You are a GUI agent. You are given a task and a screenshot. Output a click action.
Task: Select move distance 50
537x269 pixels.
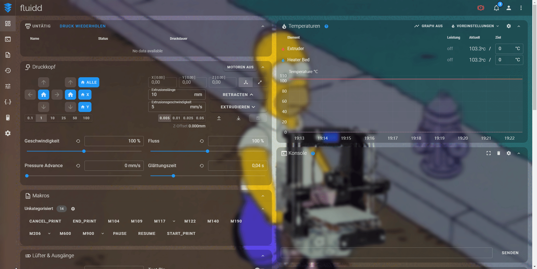(x=75, y=118)
